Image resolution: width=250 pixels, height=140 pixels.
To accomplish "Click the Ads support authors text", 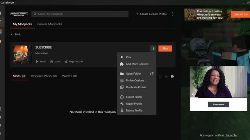I will coord(212,135).
